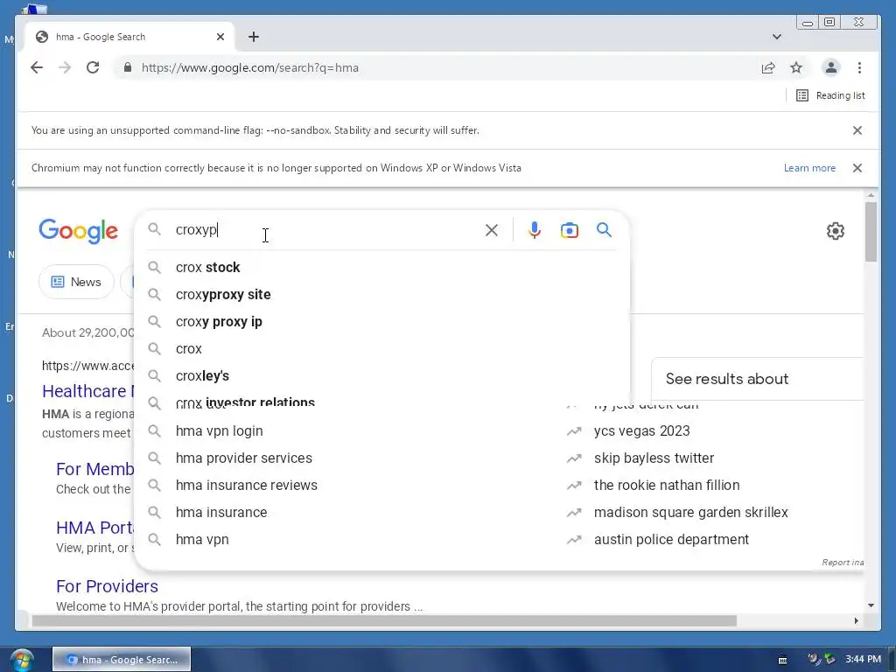Click the See results about panel
The height and width of the screenshot is (672, 896).
(x=757, y=379)
